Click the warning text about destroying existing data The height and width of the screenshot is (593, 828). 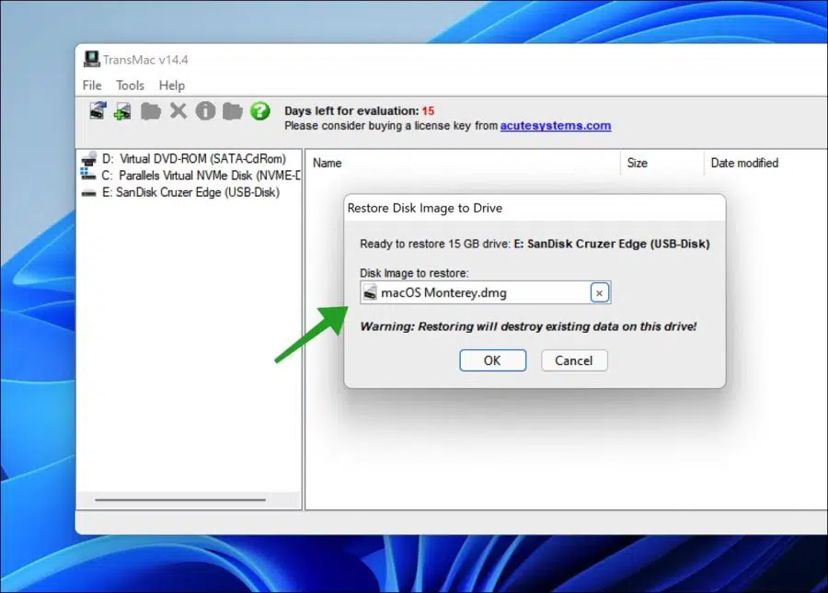click(x=528, y=326)
